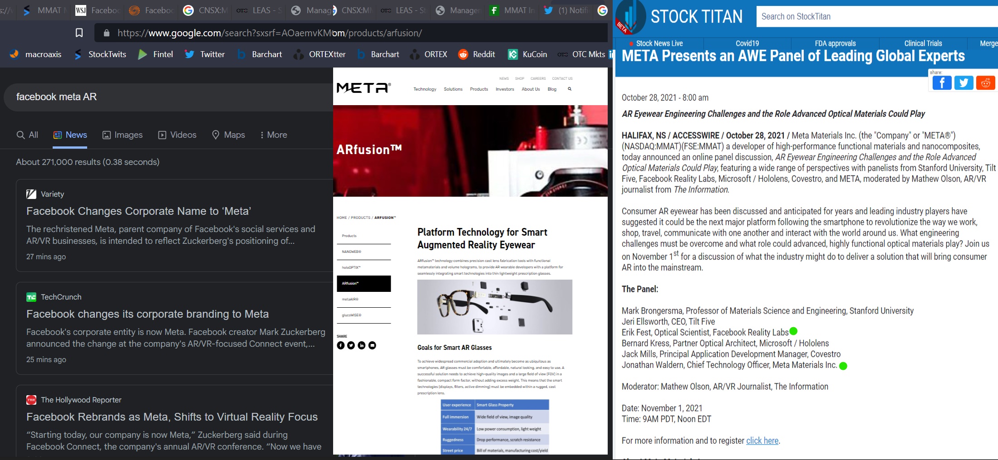Select the Images tab in Google search
This screenshot has width=998, height=460.
[x=123, y=135]
